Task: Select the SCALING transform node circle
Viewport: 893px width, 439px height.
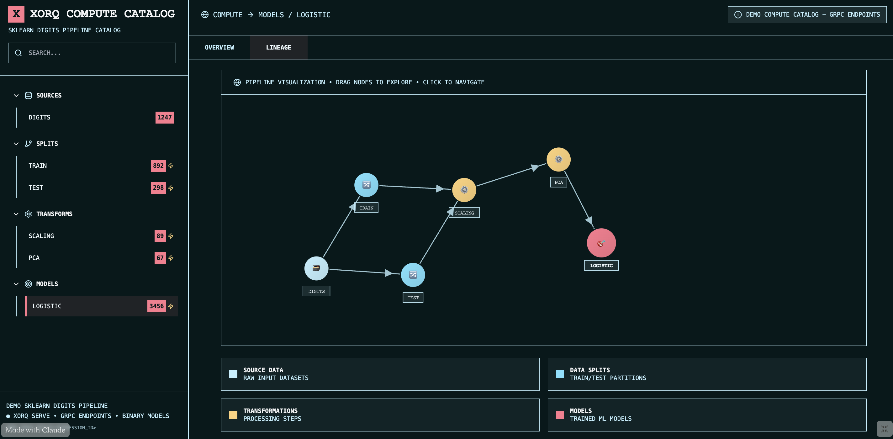Action: 464,190
